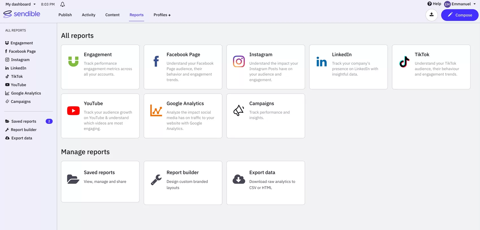The height and width of the screenshot is (230, 480).
Task: Open the Profiles + menu
Action: point(162,15)
